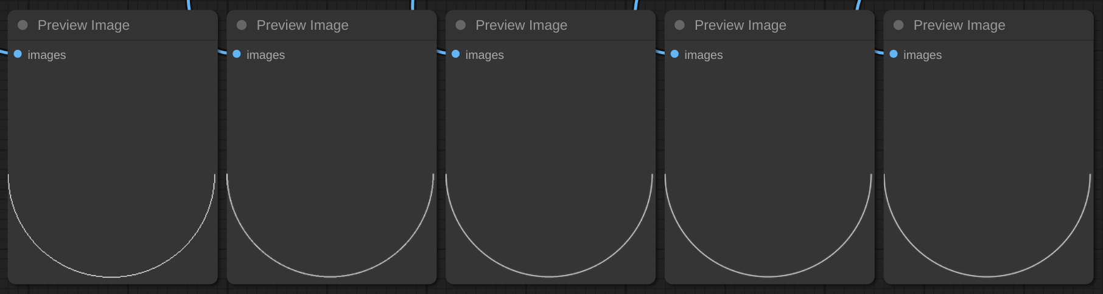
Task: Click the preview thumbnail in the fifth node
Action: (987, 225)
